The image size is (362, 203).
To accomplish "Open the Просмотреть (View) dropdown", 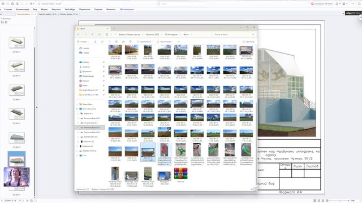I will tap(165, 42).
